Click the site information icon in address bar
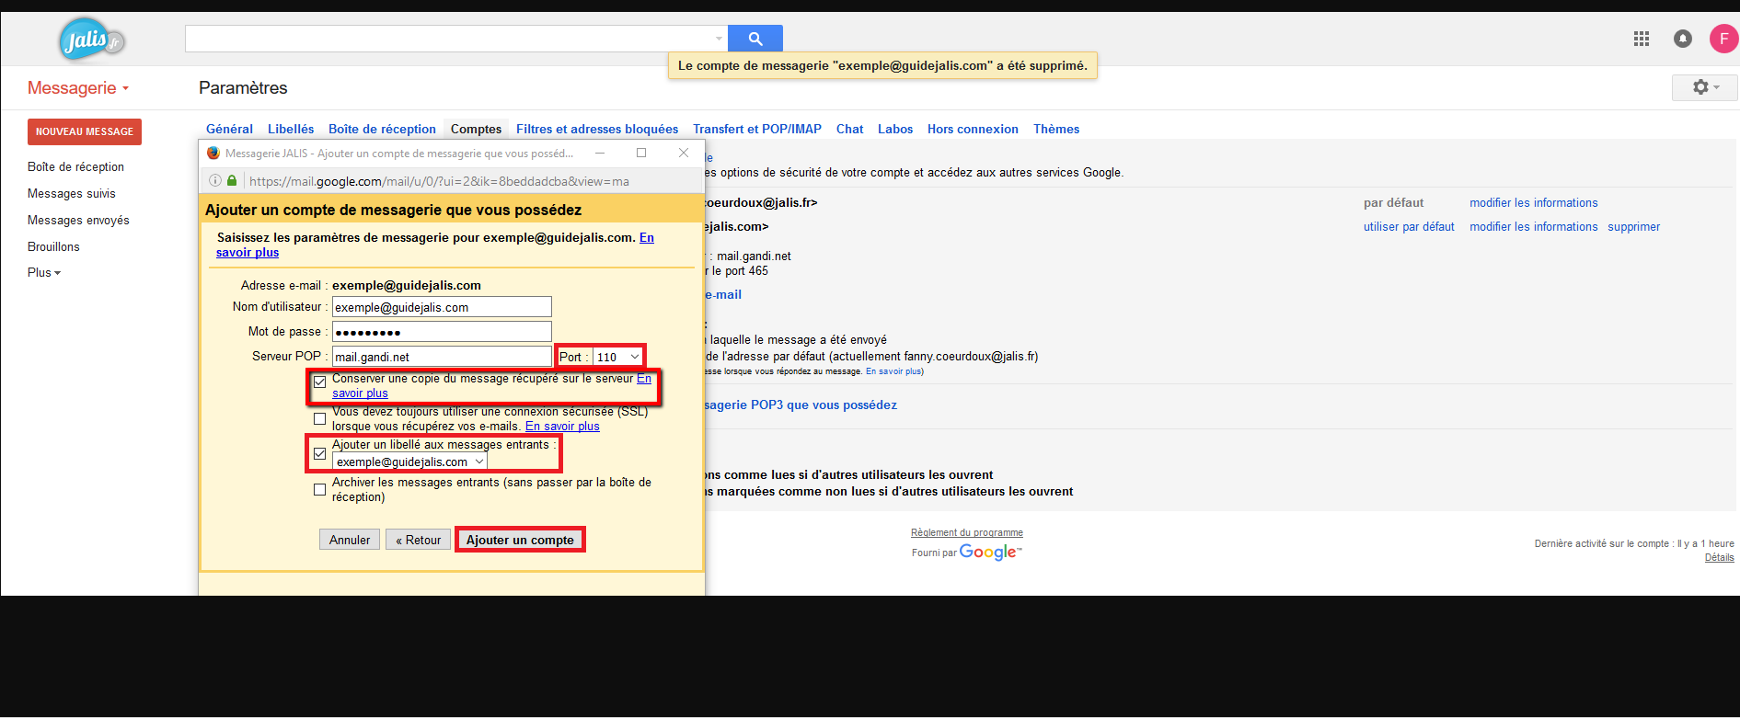Viewport: 1740px width, 718px height. (215, 181)
